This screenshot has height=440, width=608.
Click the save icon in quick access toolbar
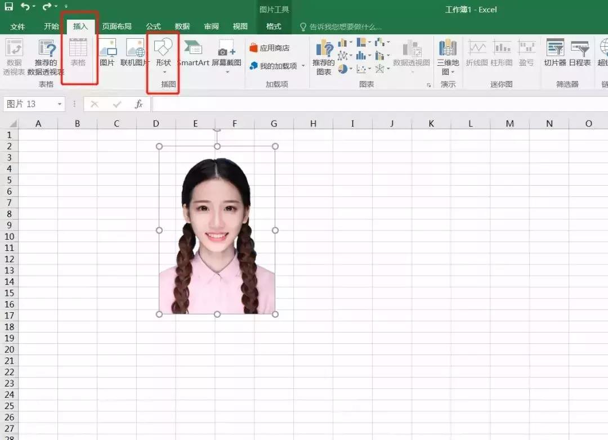[8, 7]
